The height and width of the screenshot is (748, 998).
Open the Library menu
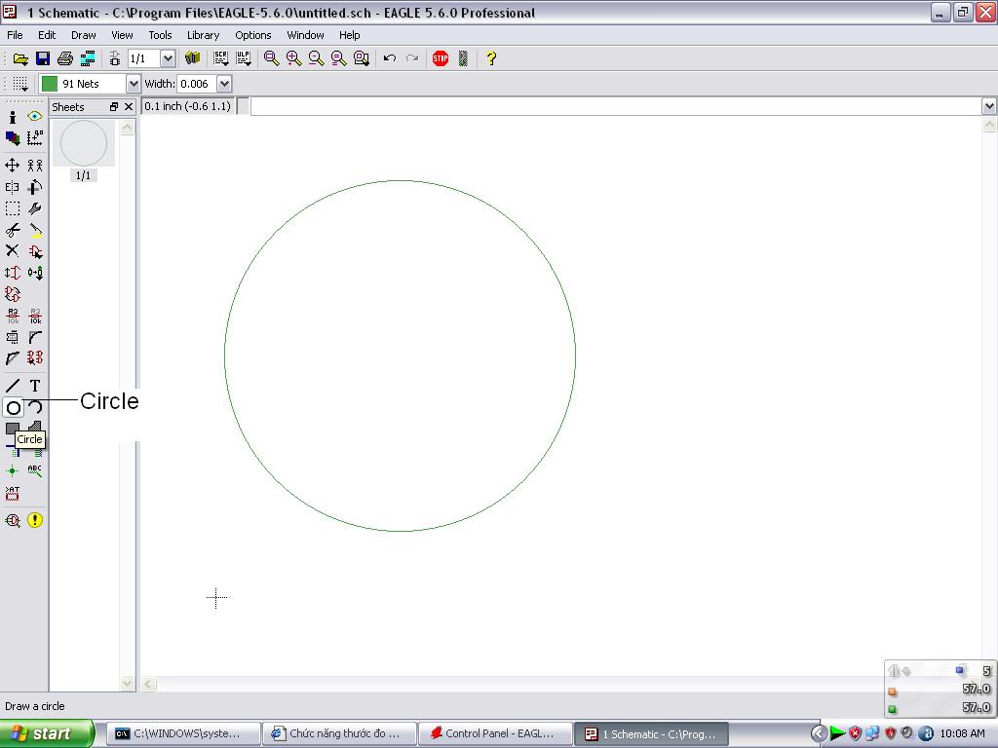click(203, 35)
